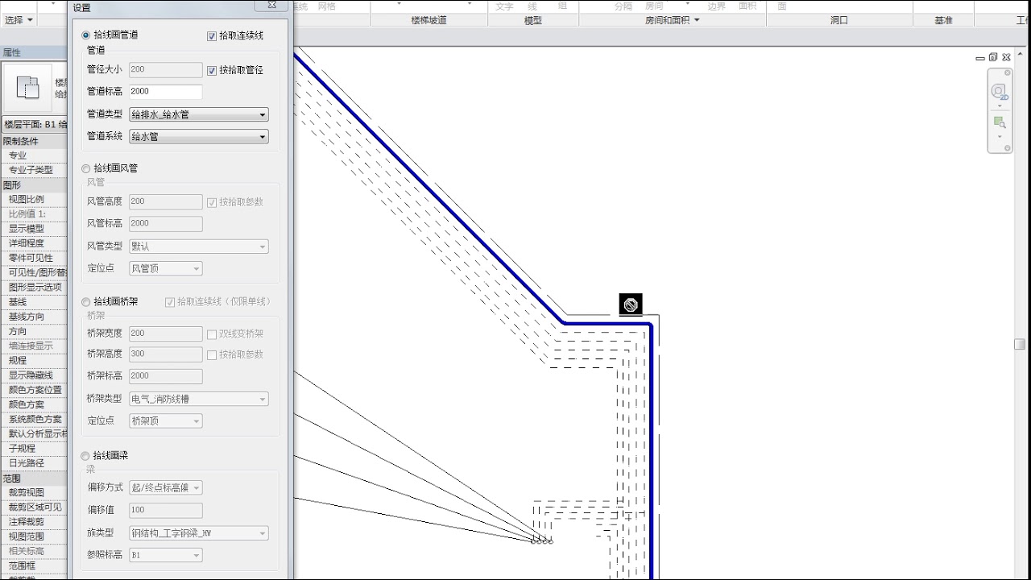Viewport: 1031px width, 580px height.
Task: Select the 日光路径 property row
Action: (35, 463)
